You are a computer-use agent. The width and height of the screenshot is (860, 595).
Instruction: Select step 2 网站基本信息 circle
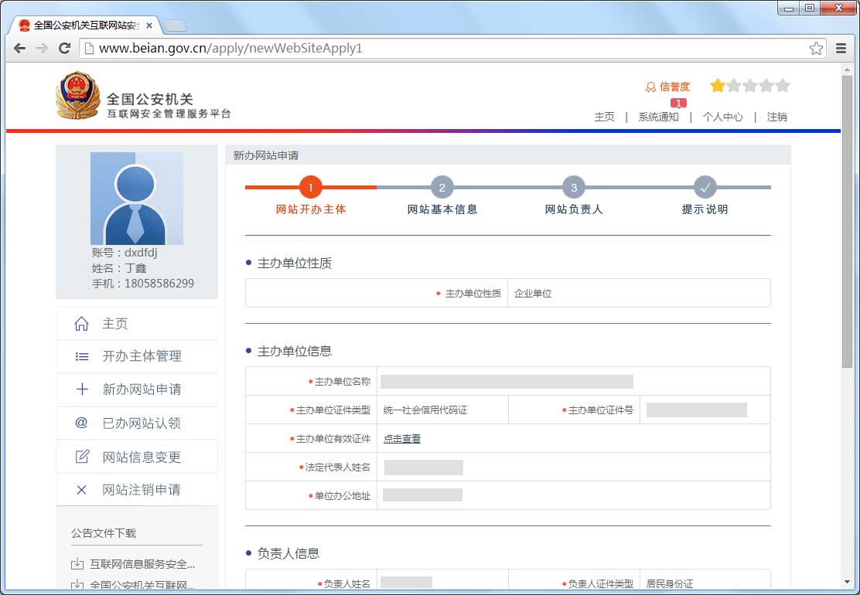[442, 187]
